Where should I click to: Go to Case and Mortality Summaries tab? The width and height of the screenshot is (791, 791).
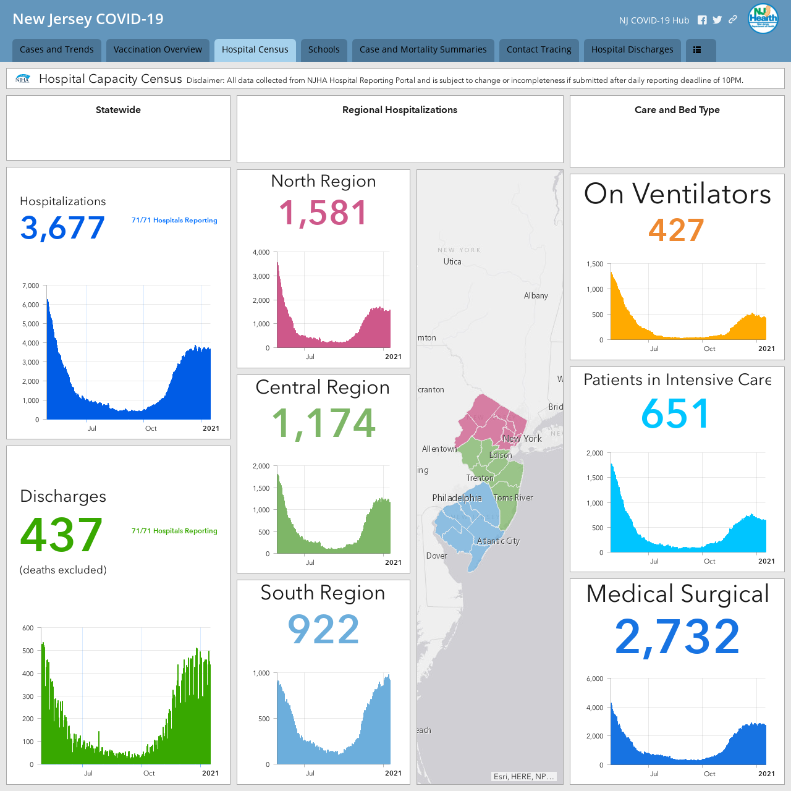tap(423, 50)
